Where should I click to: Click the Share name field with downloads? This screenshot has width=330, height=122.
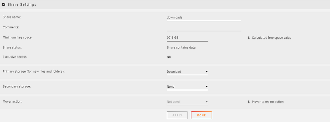click(x=204, y=18)
